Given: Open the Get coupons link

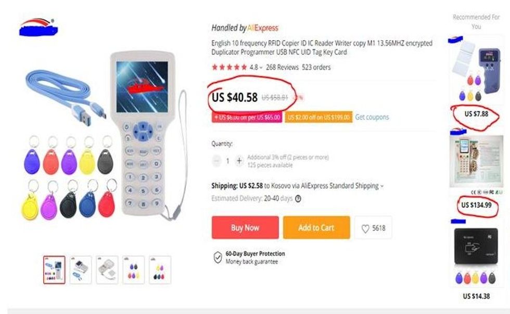Looking at the screenshot, I should (x=372, y=117).
